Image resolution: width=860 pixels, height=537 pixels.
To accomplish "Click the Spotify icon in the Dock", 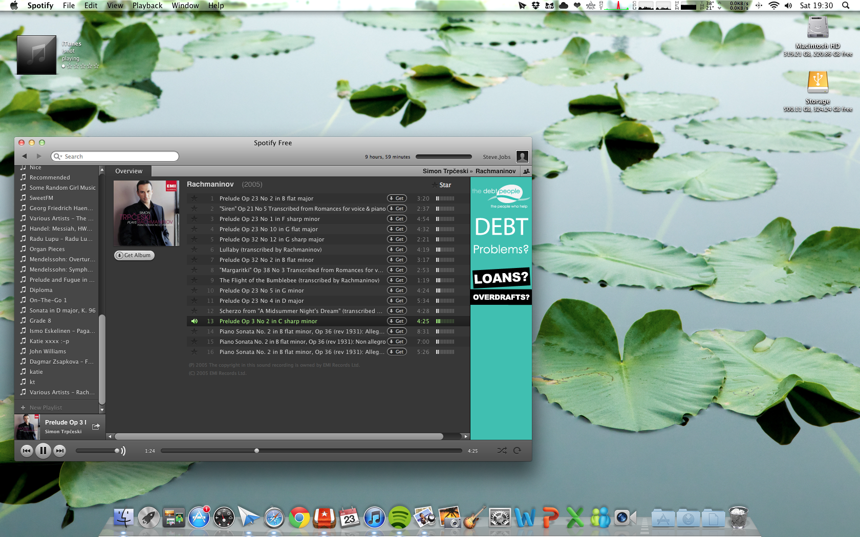I will [399, 518].
